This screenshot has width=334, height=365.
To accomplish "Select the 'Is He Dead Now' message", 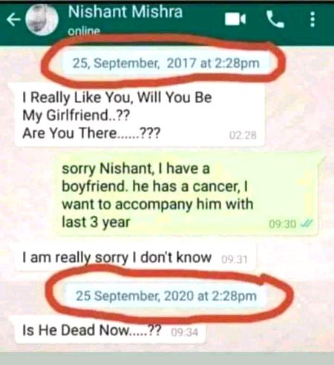I will point(110,330).
